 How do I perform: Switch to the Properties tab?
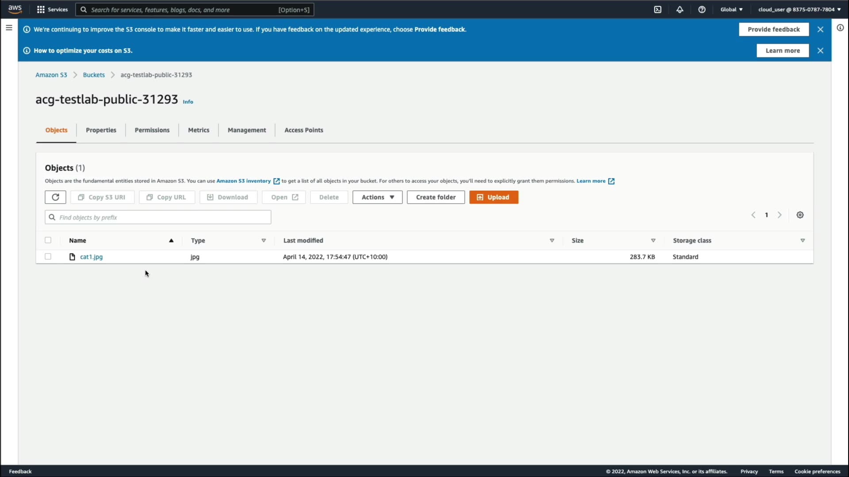[101, 130]
